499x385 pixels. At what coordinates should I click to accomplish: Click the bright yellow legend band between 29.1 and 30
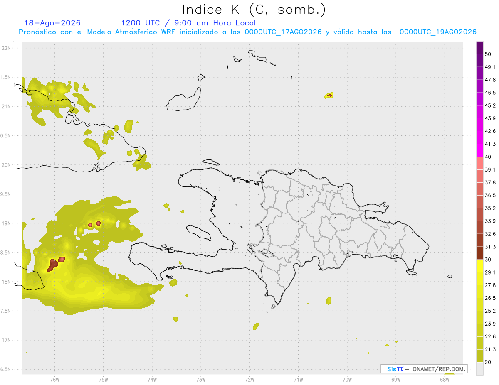click(480, 266)
